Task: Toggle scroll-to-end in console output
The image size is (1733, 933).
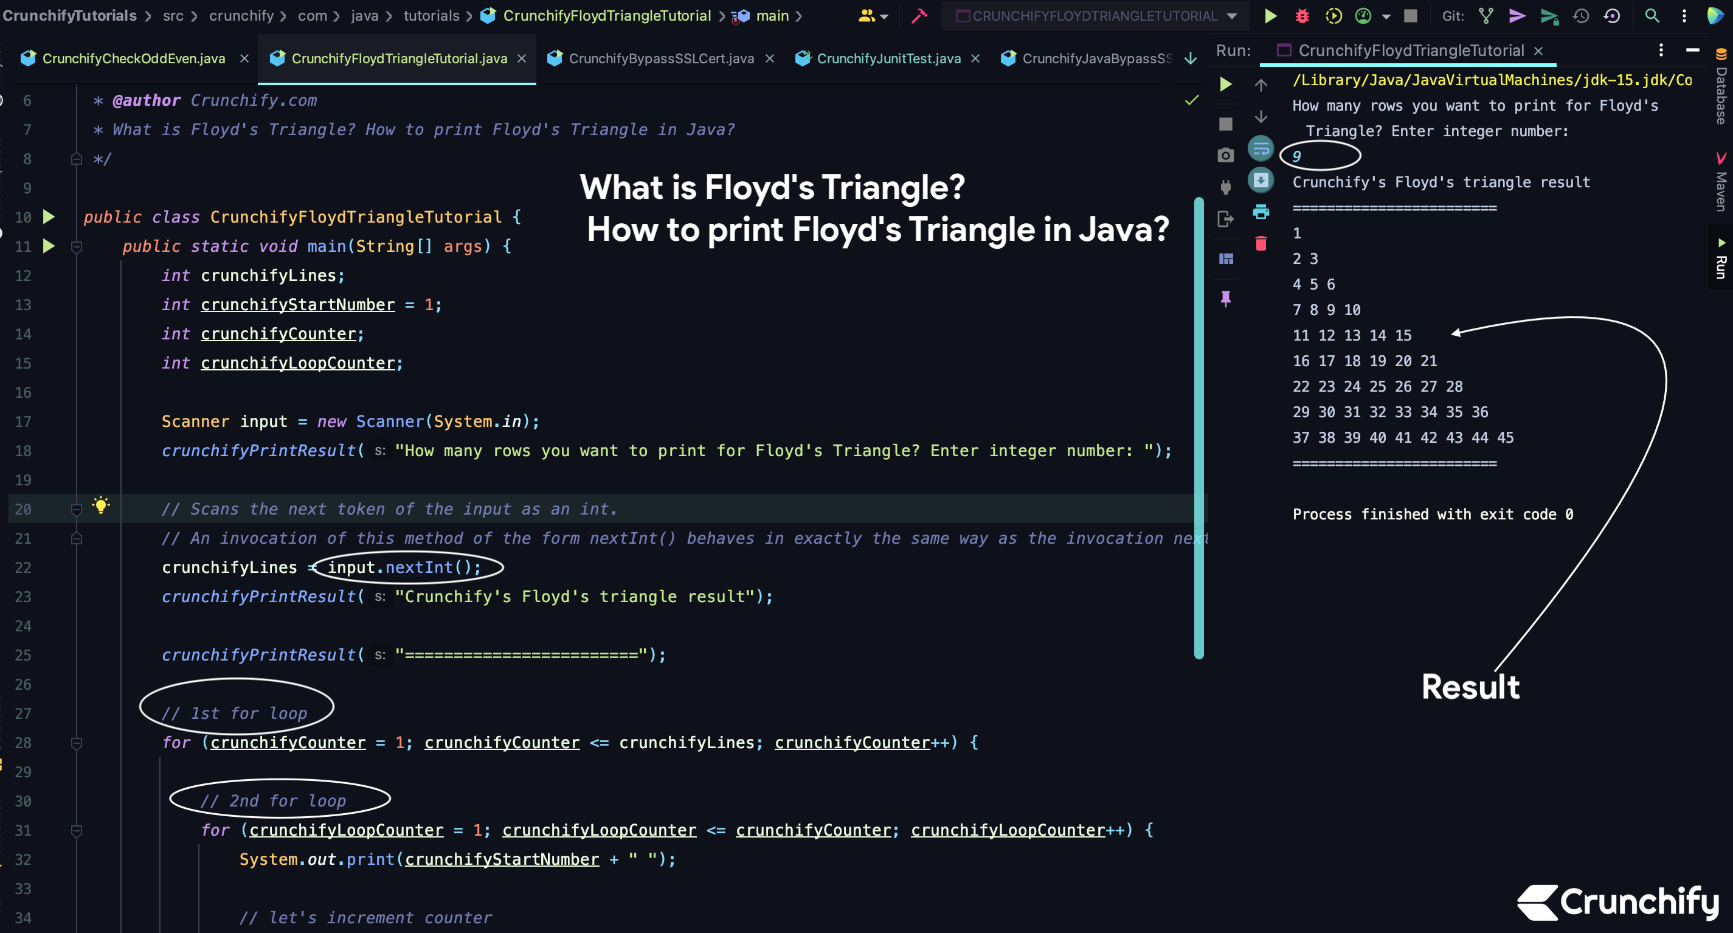Action: click(x=1261, y=179)
